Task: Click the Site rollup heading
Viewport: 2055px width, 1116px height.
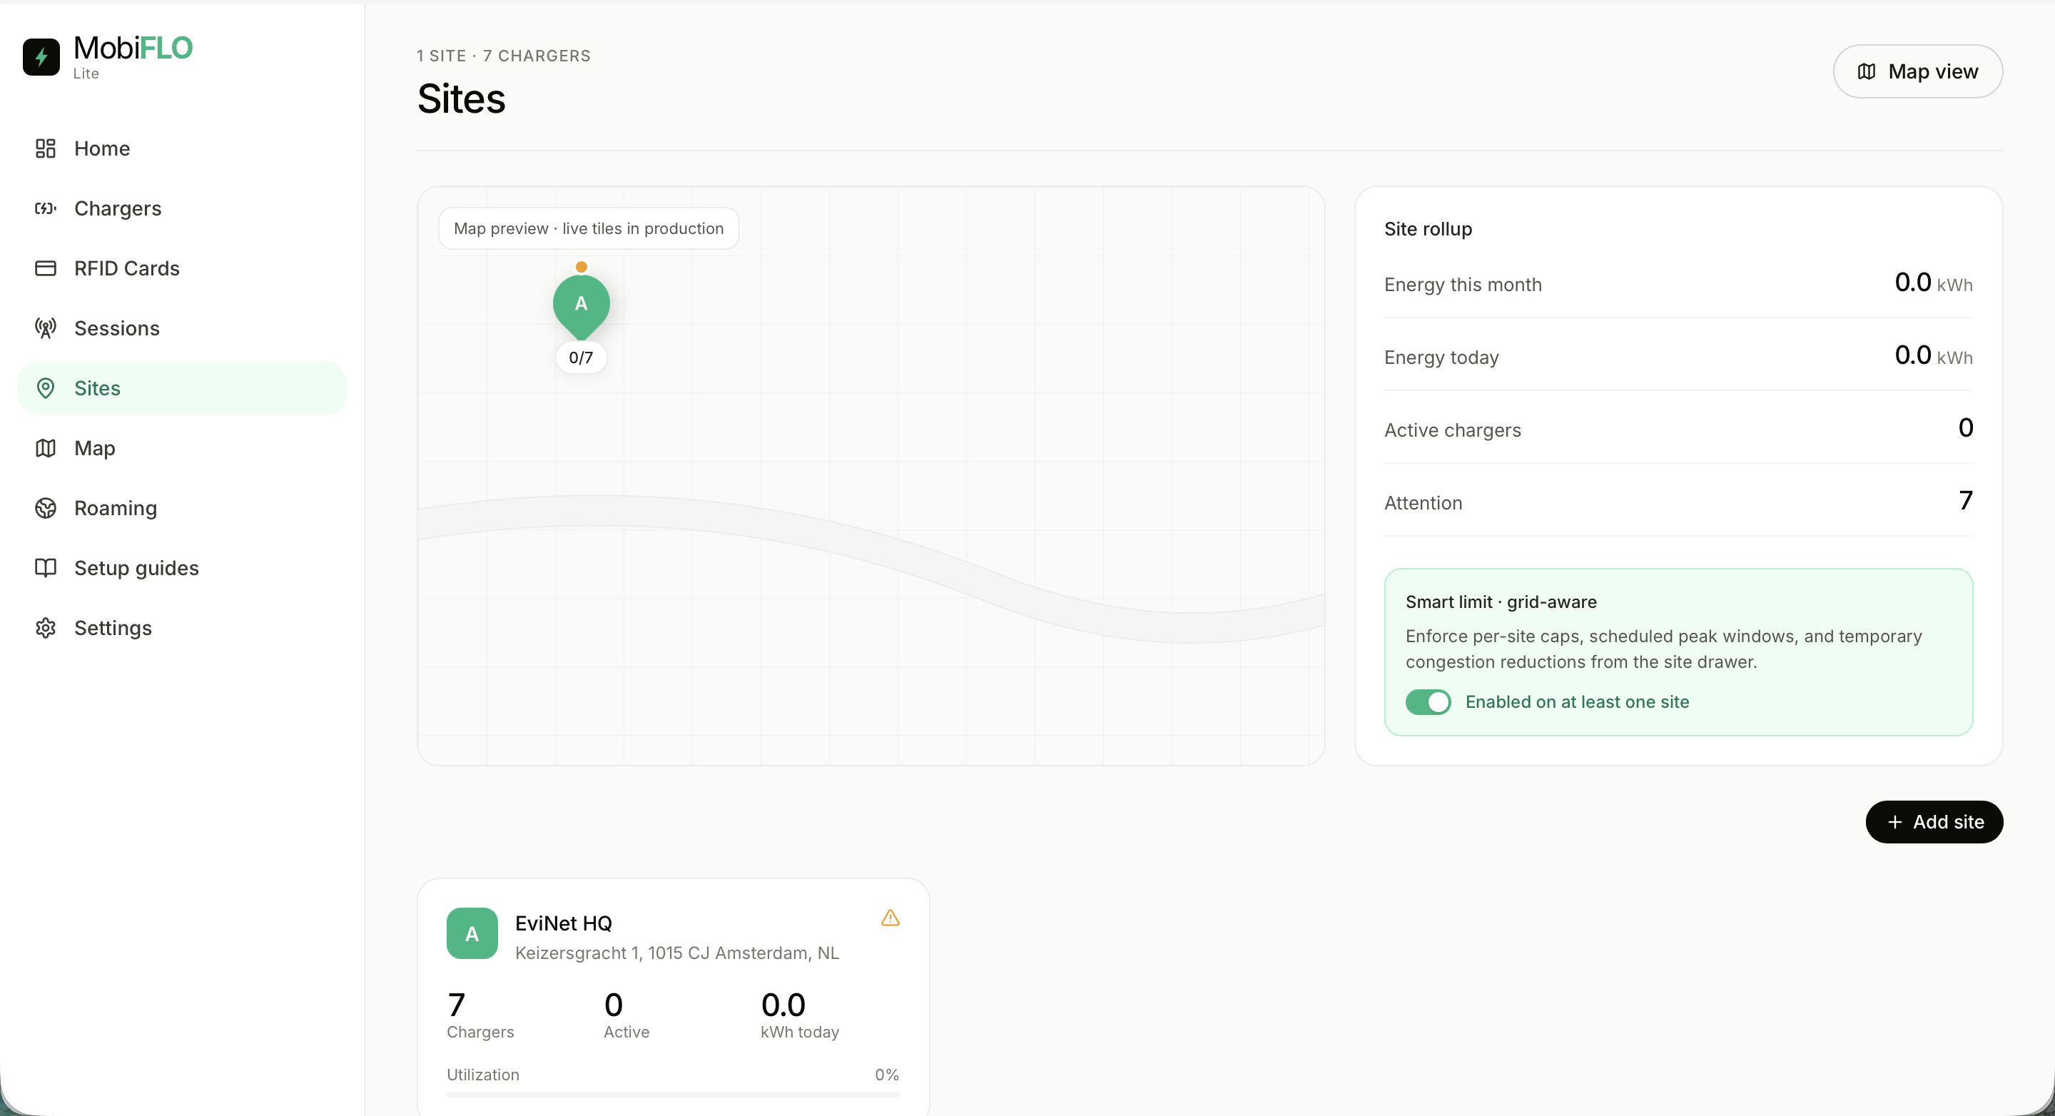Action: point(1428,229)
